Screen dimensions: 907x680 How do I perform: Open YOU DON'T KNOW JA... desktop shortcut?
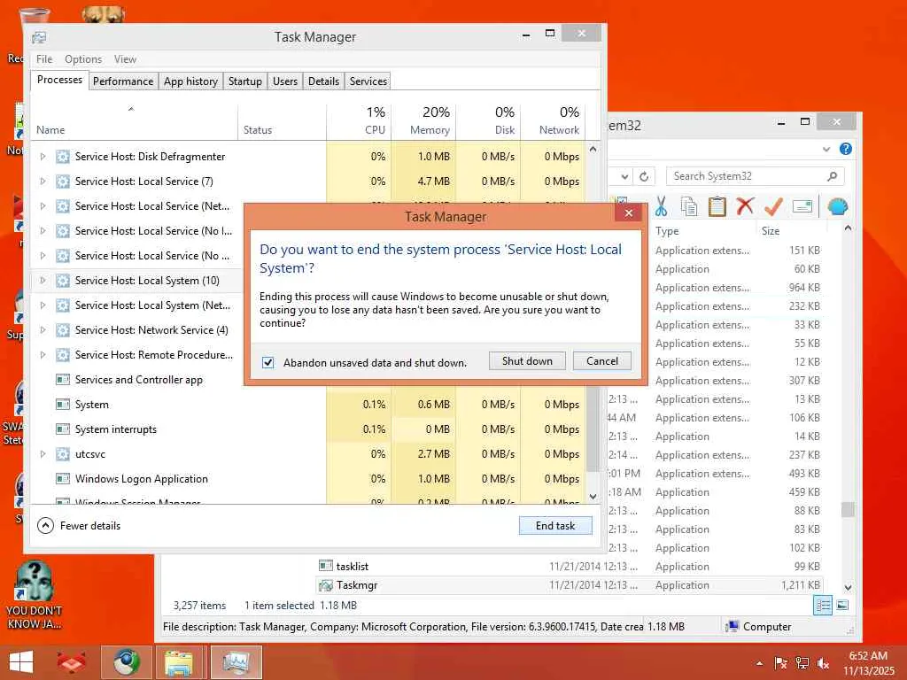[x=34, y=594]
